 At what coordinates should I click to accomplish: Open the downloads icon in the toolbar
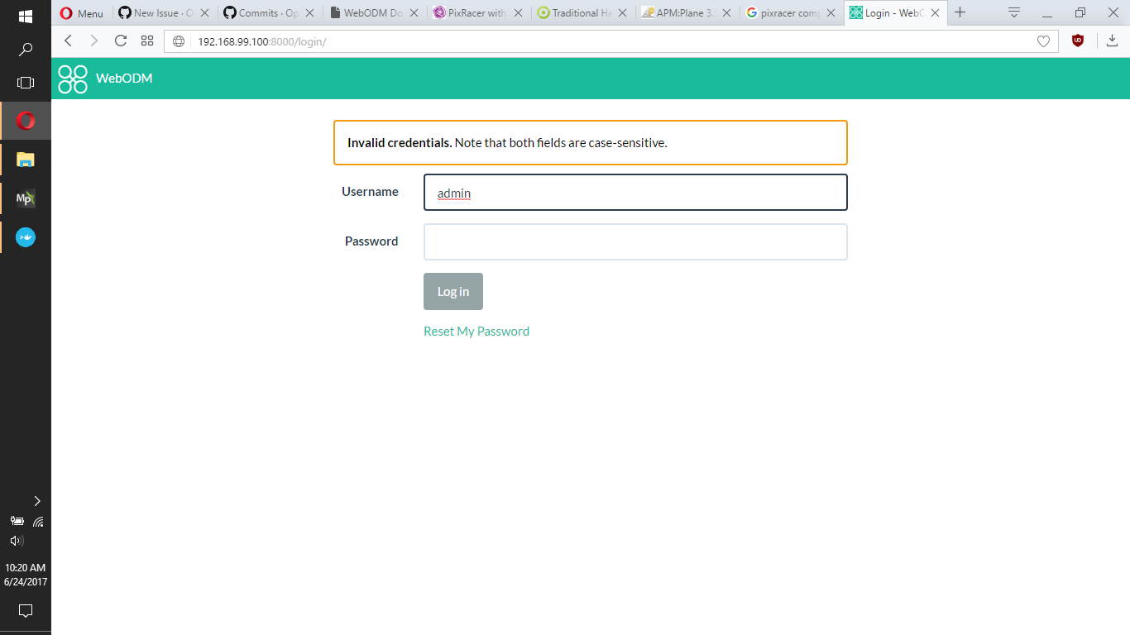point(1112,40)
